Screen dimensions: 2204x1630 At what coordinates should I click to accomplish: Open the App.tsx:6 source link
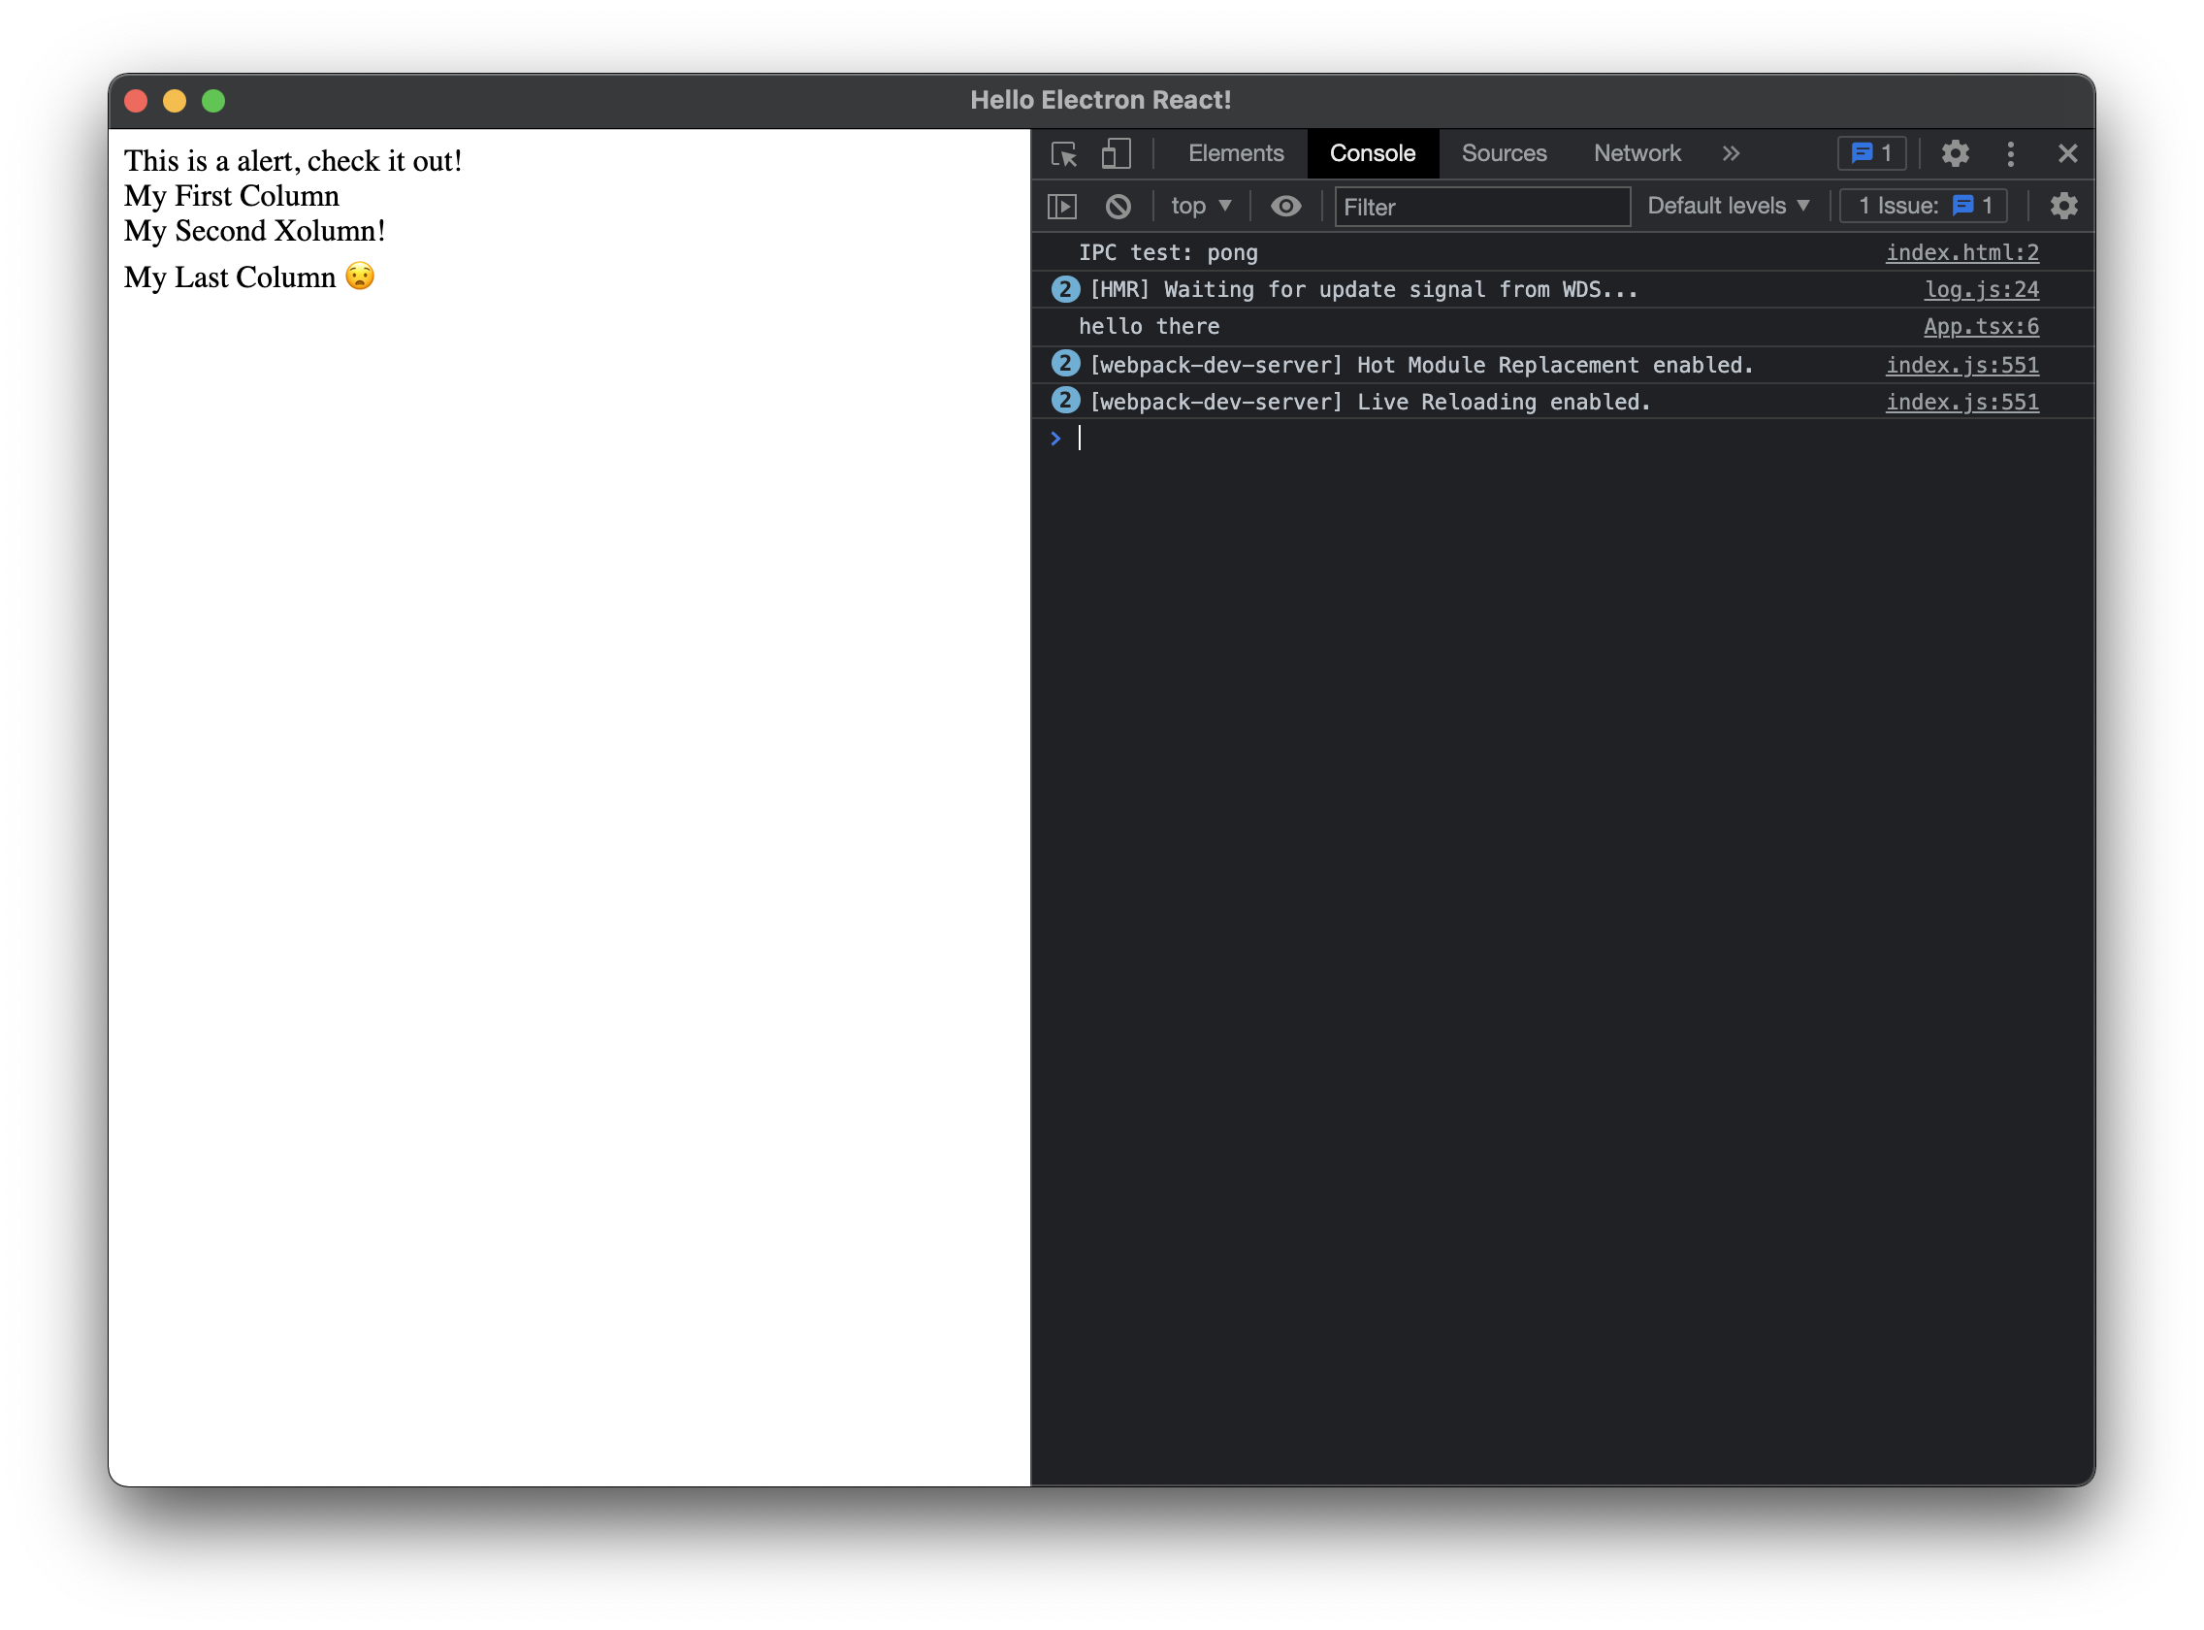point(1980,327)
